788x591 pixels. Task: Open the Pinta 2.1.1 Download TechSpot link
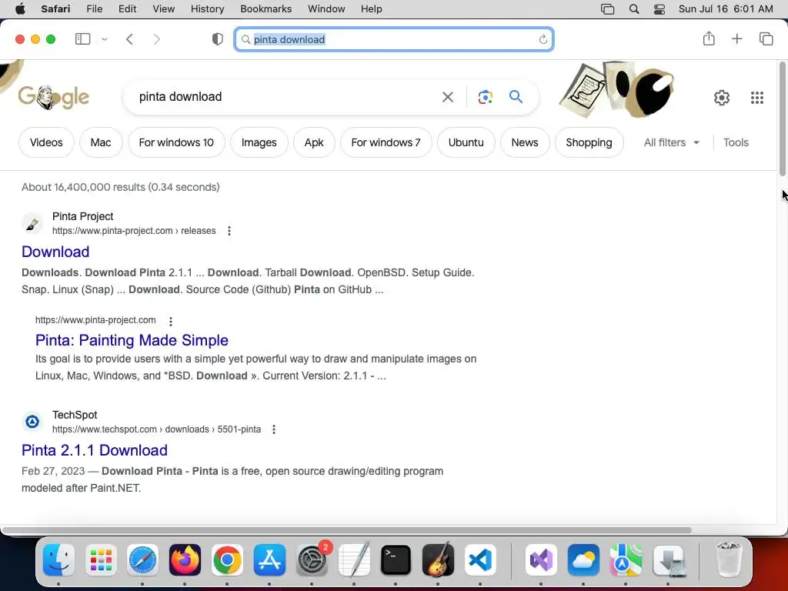pyautogui.click(x=95, y=449)
